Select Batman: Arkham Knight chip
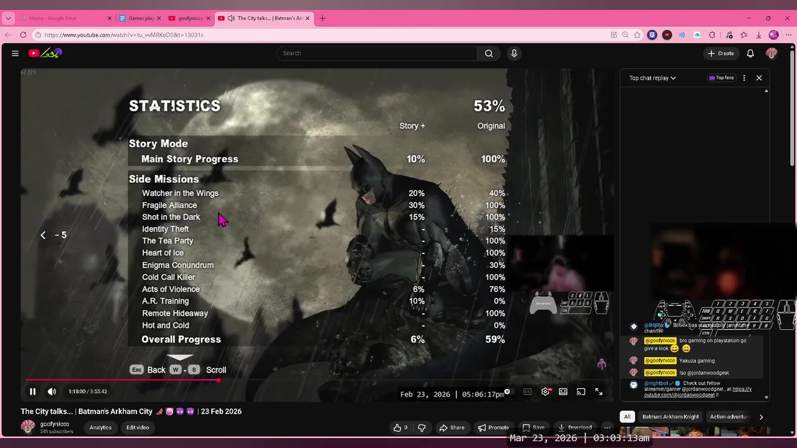 point(670,417)
